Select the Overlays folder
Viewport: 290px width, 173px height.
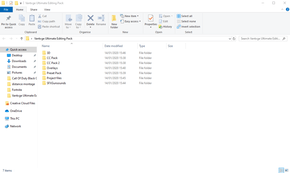52,68
